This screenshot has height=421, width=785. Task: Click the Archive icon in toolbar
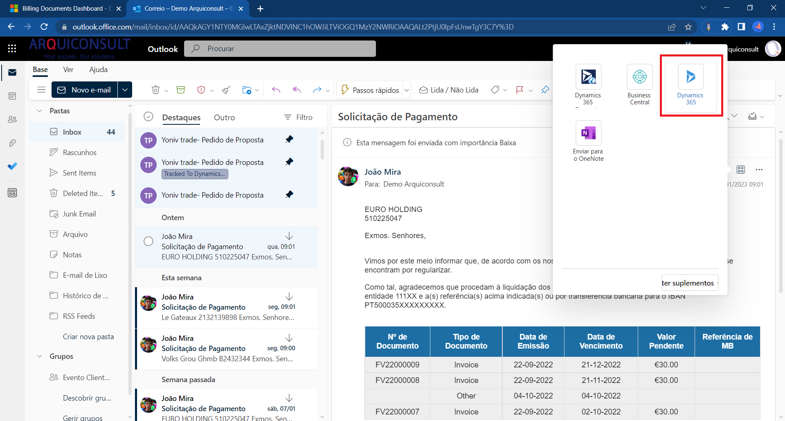181,90
